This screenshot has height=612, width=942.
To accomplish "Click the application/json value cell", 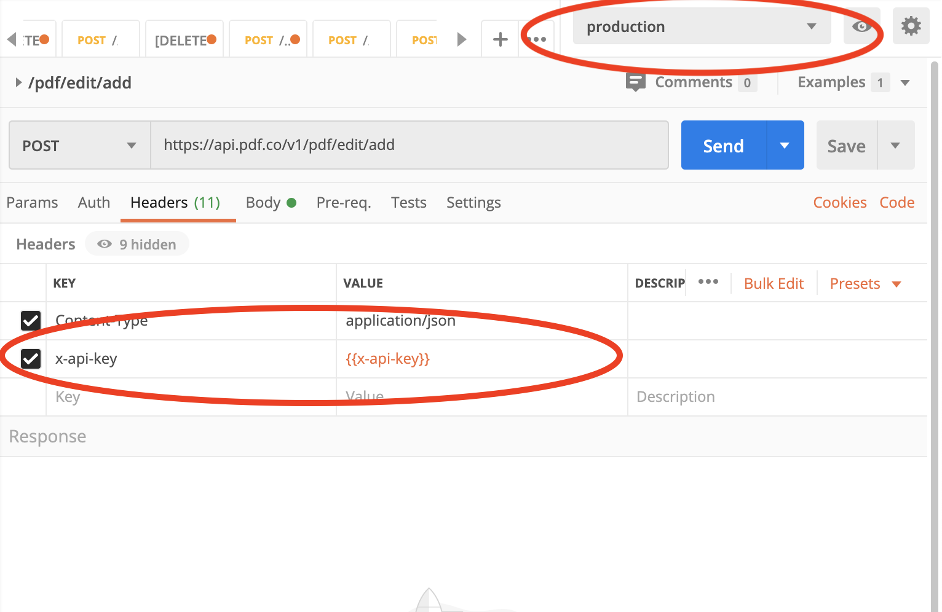I will pos(482,321).
